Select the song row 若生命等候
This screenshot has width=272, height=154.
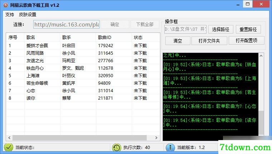tap(83, 83)
